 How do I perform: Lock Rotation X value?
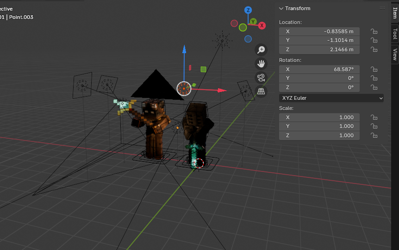pyautogui.click(x=374, y=69)
